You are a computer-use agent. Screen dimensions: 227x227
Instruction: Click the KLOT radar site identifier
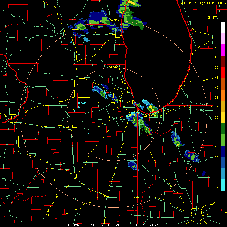click(121, 225)
